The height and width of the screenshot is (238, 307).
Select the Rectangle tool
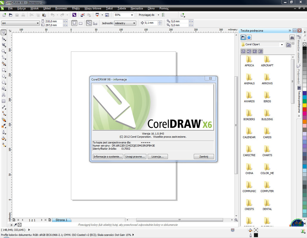point(4,70)
